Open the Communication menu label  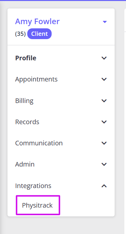39,143
